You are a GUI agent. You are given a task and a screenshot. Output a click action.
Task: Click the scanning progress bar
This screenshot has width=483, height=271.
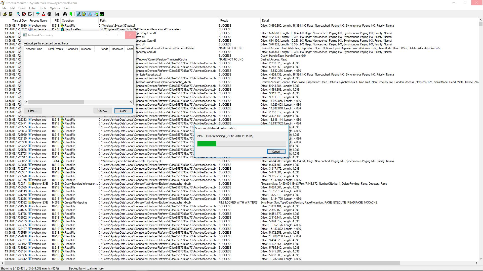pyautogui.click(x=241, y=144)
